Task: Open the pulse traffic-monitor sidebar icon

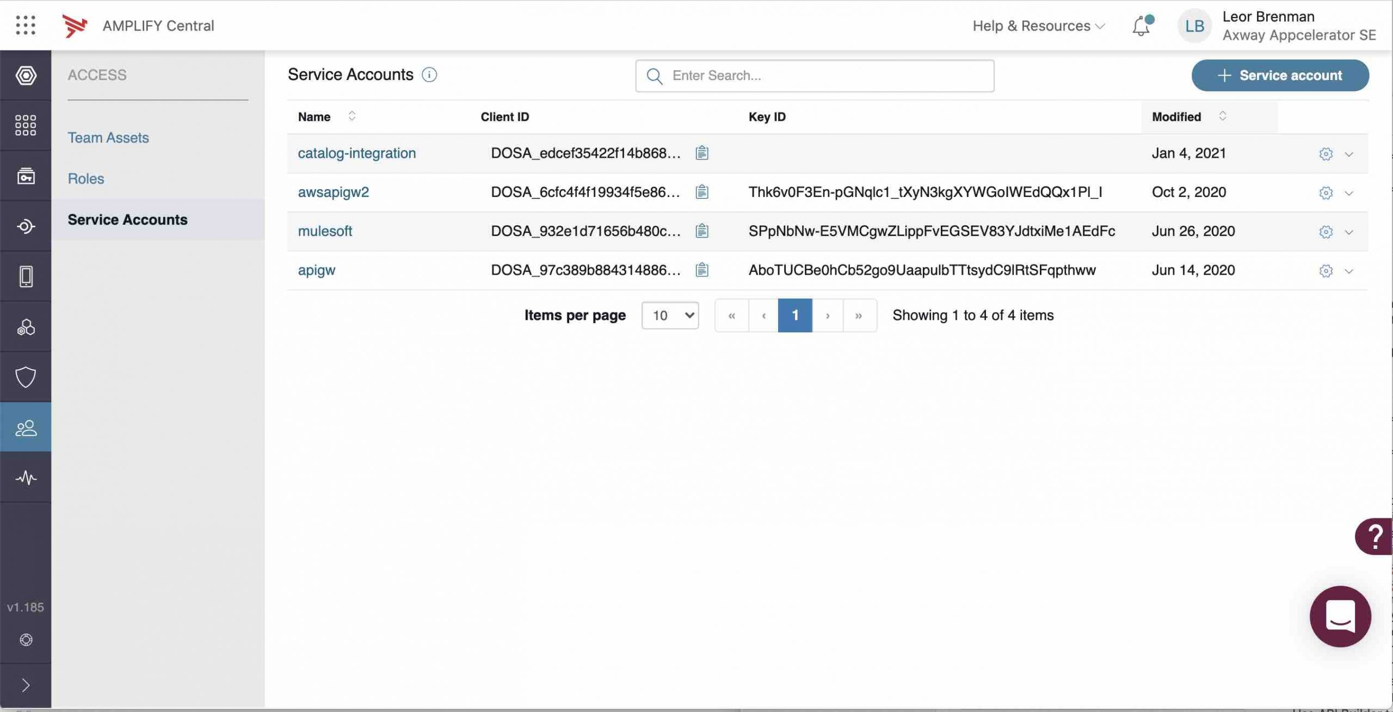Action: 26,478
